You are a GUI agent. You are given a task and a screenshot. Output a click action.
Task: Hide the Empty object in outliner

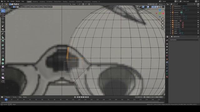pyautogui.click(x=198, y=21)
